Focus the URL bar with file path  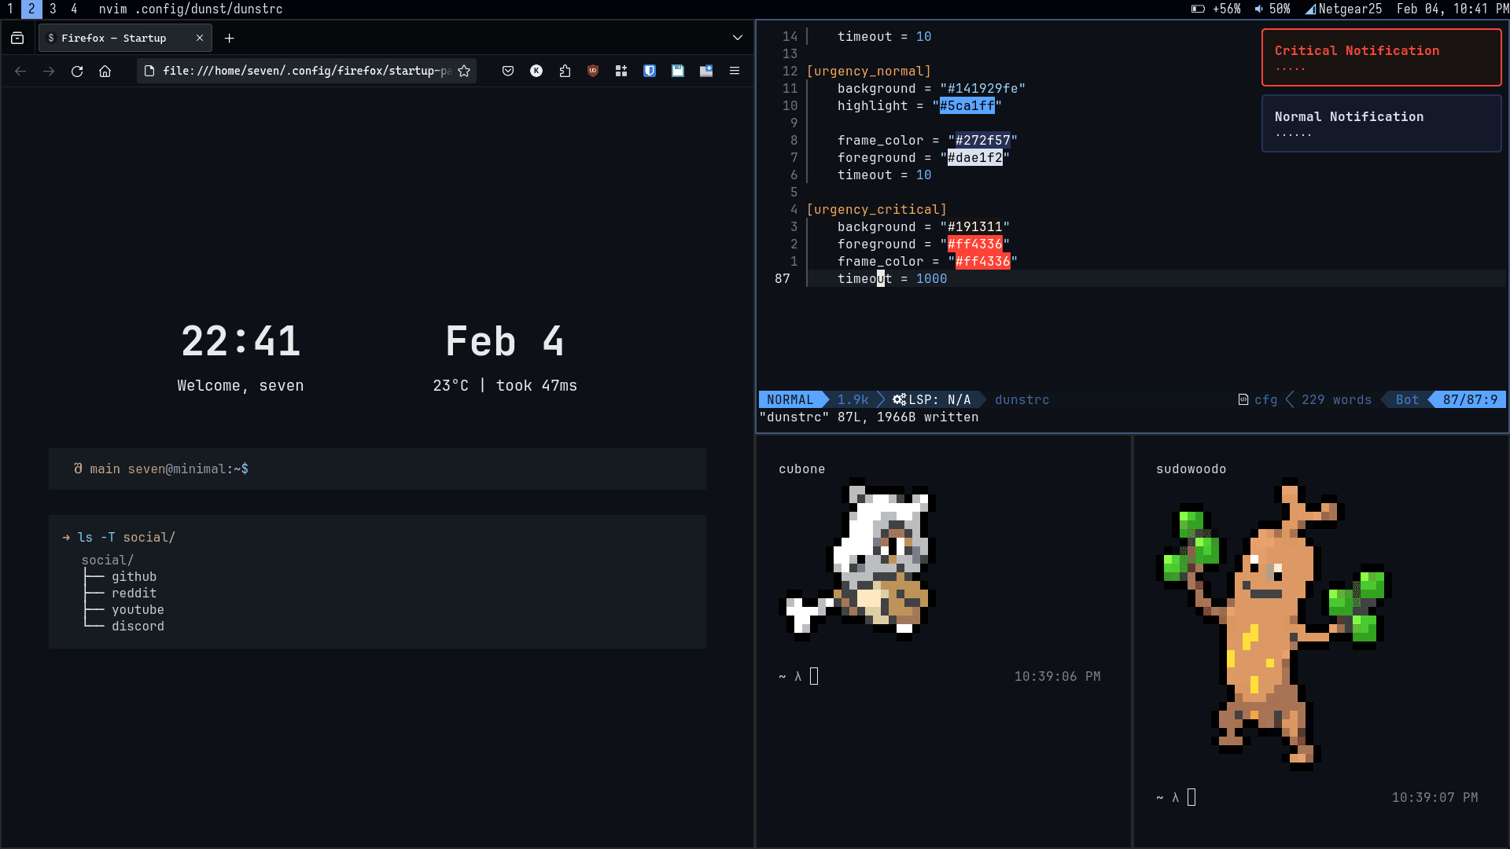[x=307, y=71]
